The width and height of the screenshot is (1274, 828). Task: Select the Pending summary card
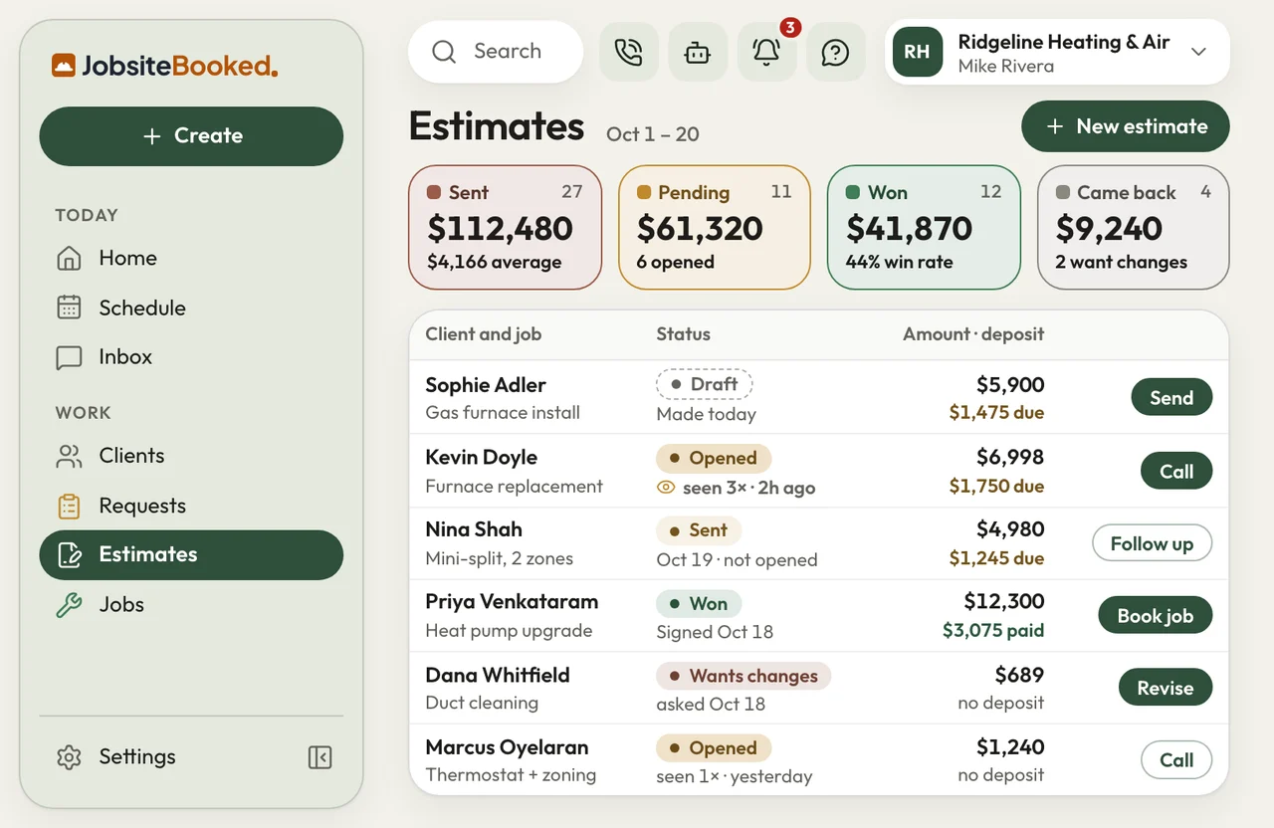tap(715, 228)
